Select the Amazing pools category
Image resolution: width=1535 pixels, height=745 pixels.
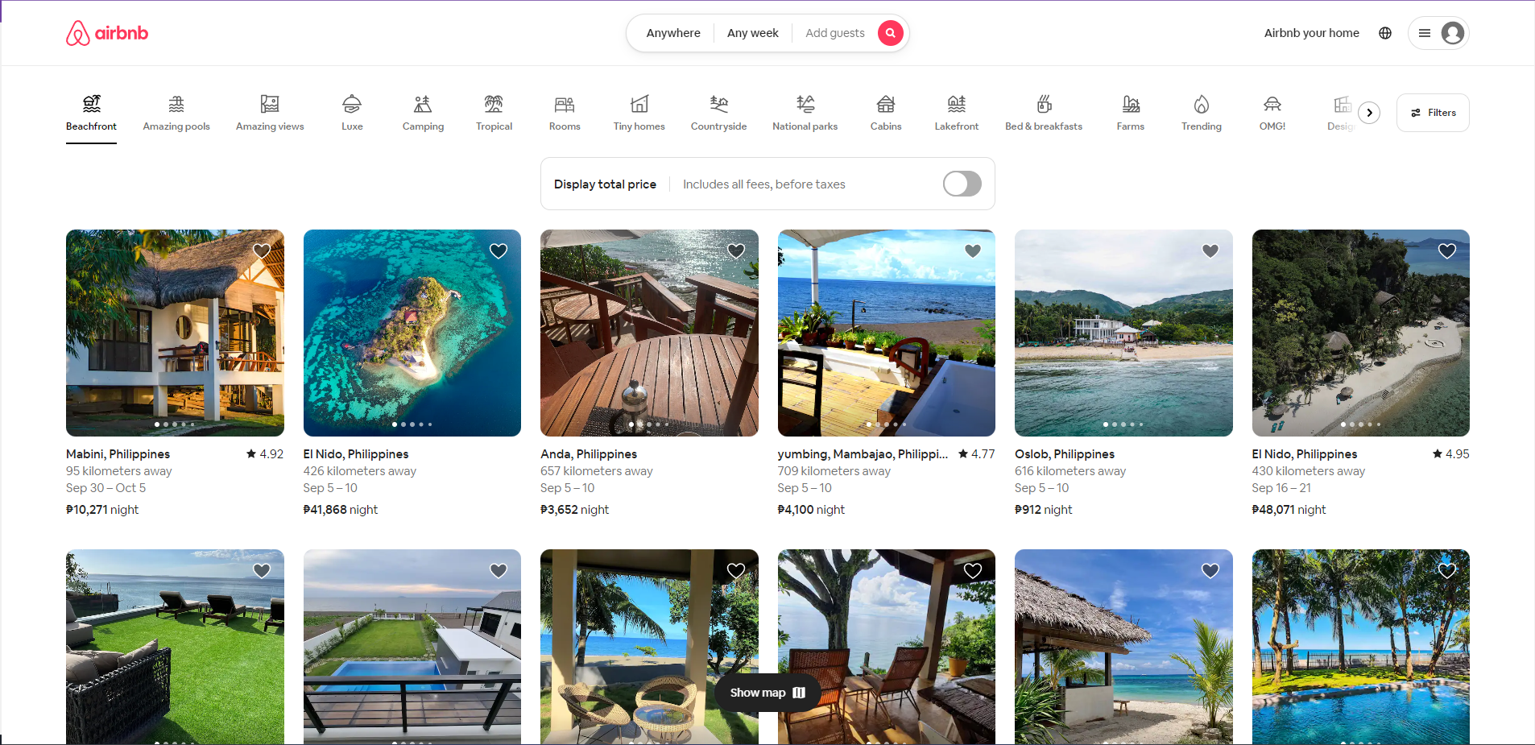(x=176, y=113)
